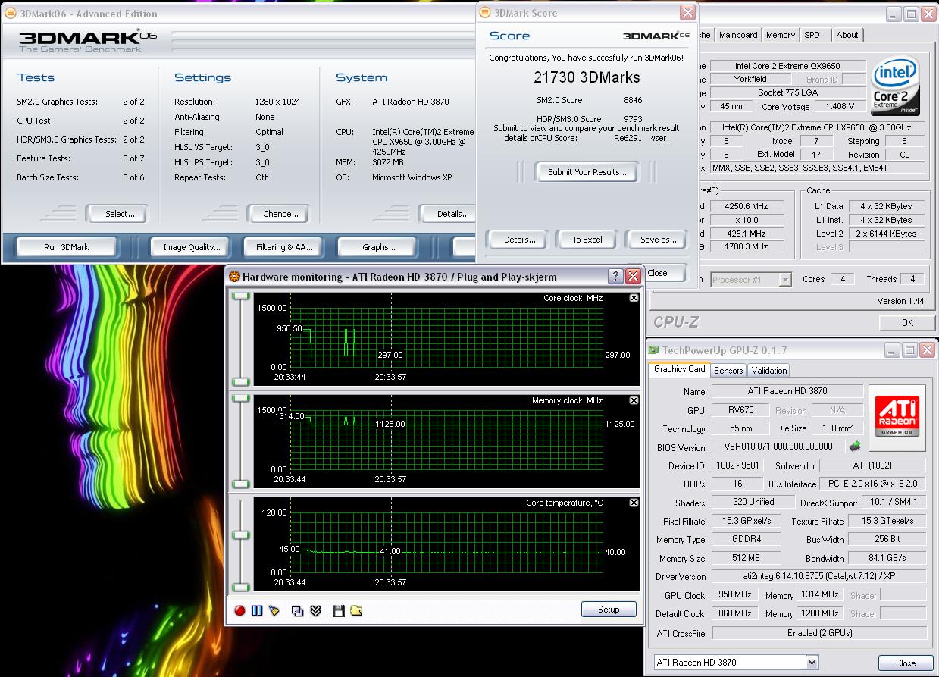Click the Close button in GPU-Z
This screenshot has width=939, height=677.
tap(906, 663)
